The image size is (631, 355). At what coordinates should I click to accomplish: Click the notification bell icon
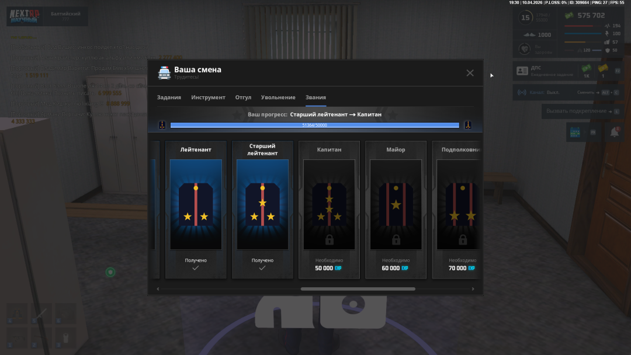coord(614,133)
